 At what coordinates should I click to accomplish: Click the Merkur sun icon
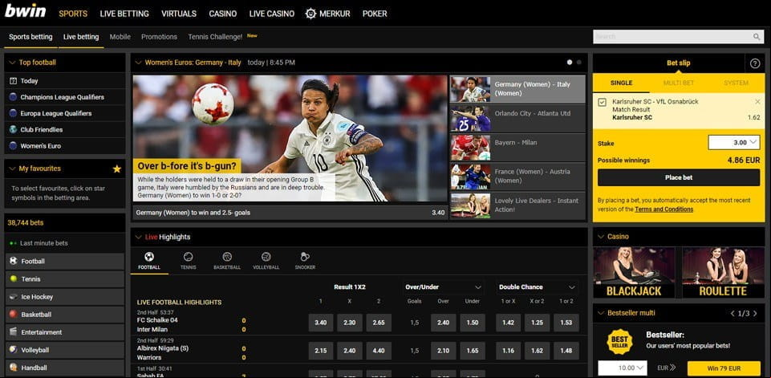(x=310, y=14)
